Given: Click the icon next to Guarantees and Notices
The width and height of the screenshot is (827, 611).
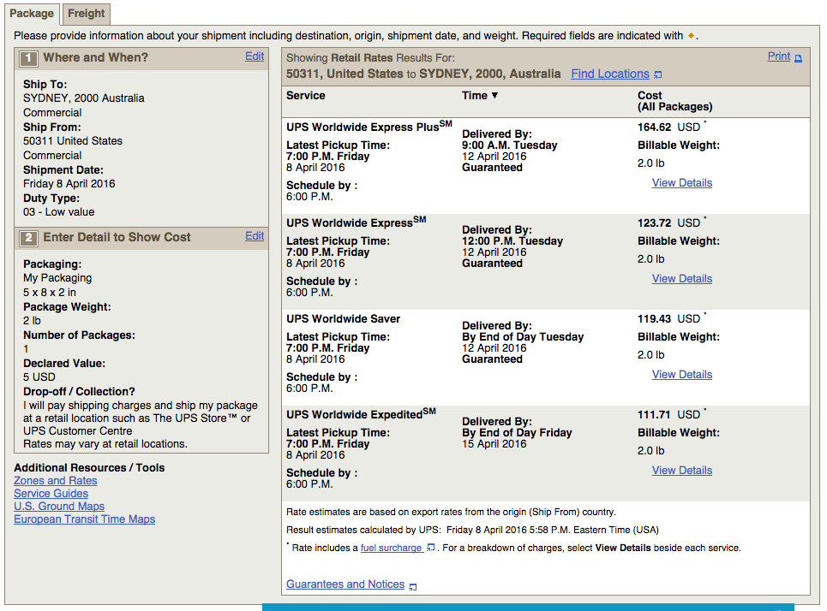Looking at the screenshot, I should tap(413, 586).
